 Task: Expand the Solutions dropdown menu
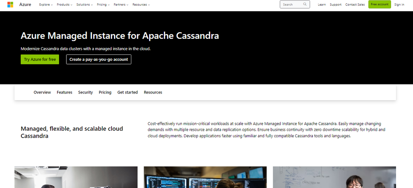pos(85,5)
